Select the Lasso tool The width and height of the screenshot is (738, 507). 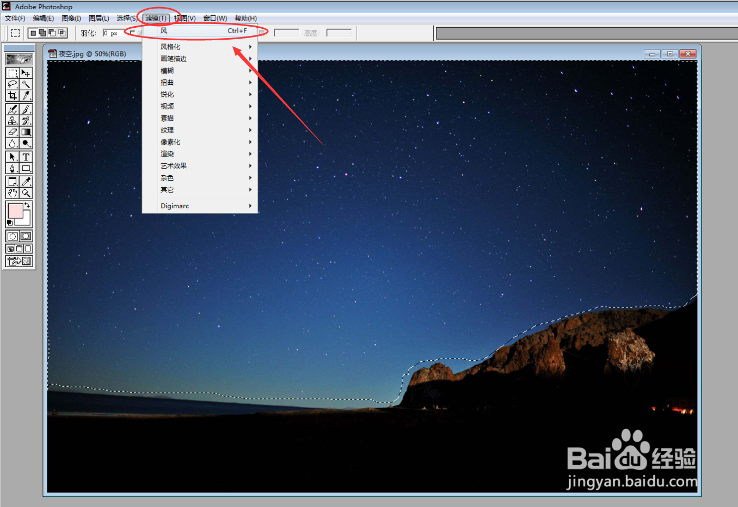13,84
